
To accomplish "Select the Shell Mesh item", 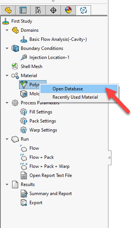I will [31, 67].
